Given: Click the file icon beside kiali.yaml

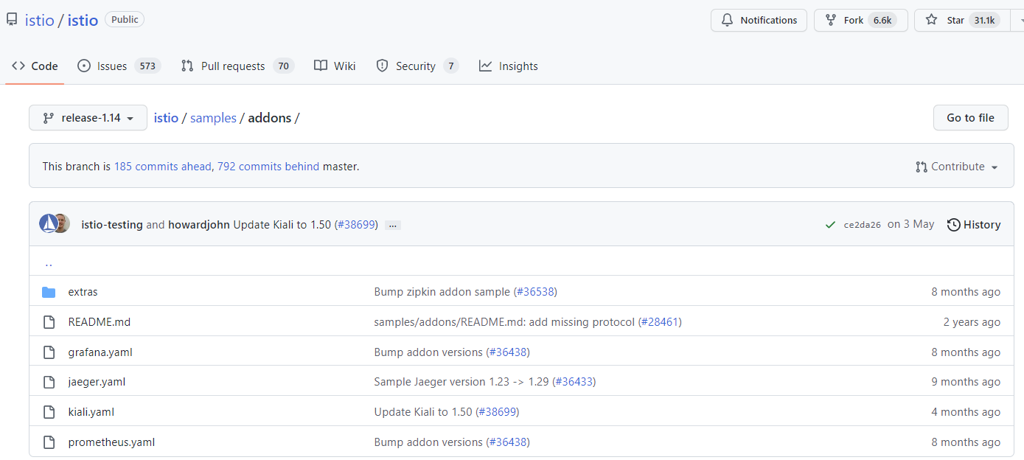Looking at the screenshot, I should tap(49, 412).
